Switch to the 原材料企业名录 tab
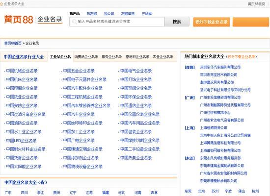 pos(137,57)
